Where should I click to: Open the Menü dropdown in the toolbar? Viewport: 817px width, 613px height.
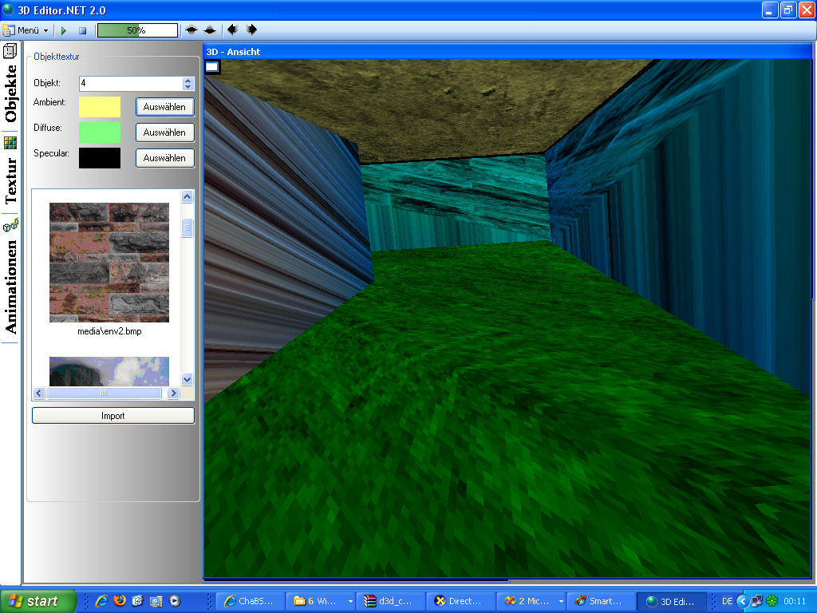click(x=26, y=30)
